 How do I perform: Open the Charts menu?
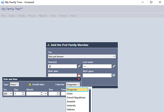pyautogui.click(x=11, y=16)
